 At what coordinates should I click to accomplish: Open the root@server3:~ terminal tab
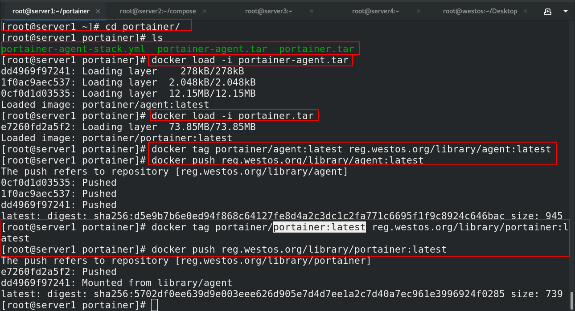pos(268,11)
